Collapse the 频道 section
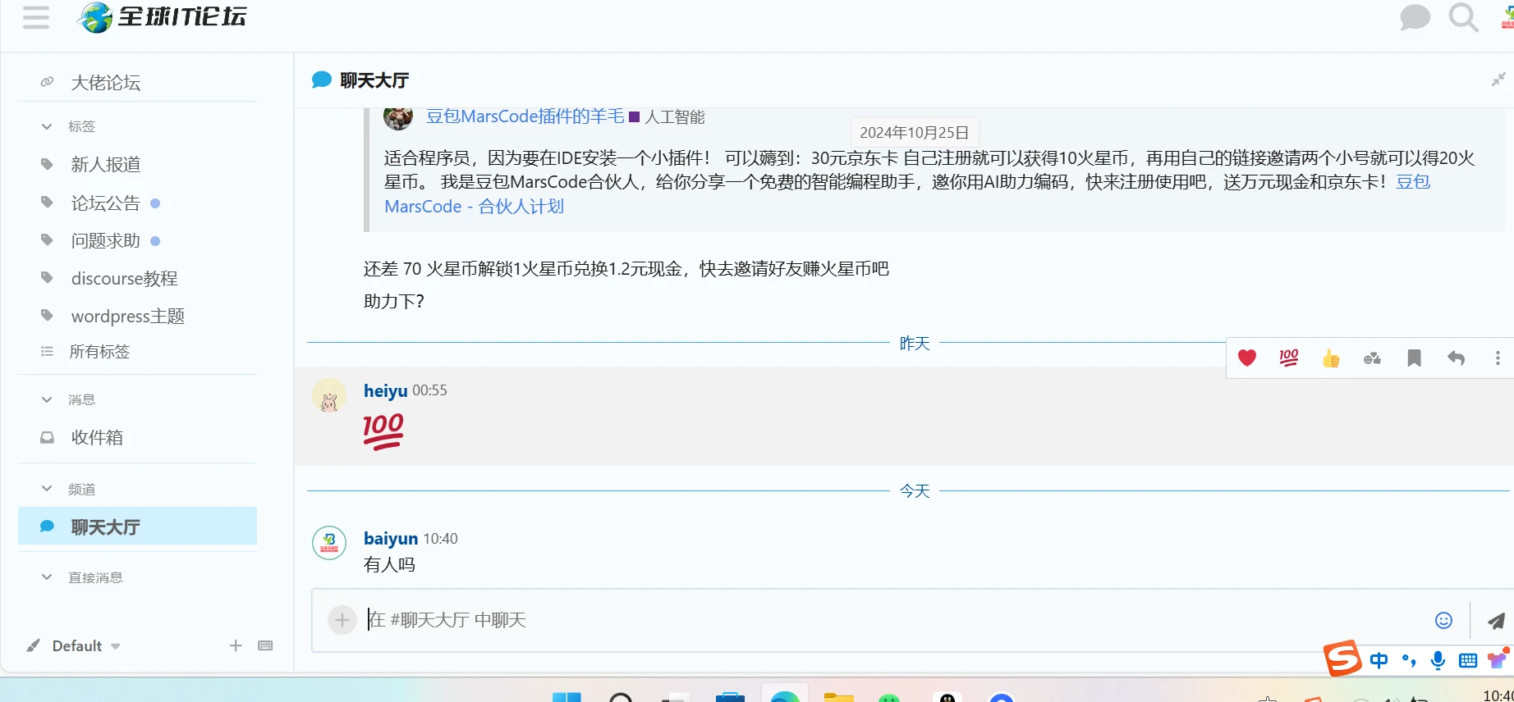This screenshot has height=702, width=1514. click(47, 489)
